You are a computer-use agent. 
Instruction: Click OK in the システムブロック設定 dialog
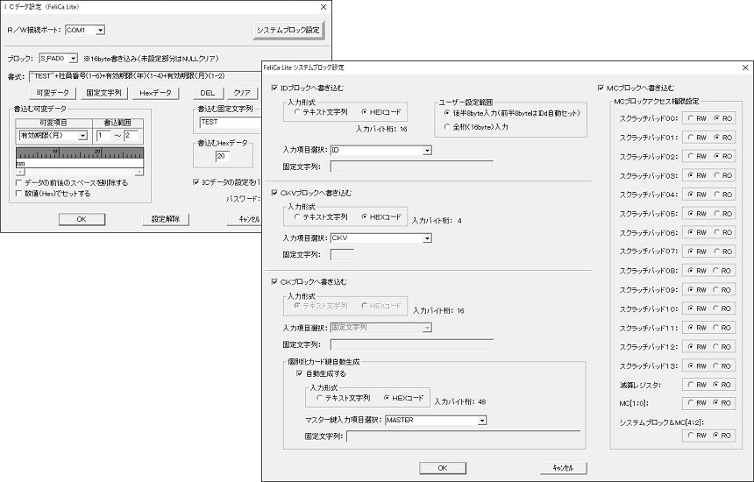click(x=443, y=468)
